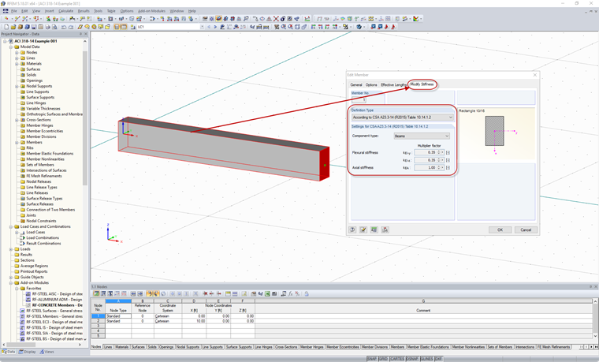Click the fx formula icon in table toolbar
Viewport: 599px width, 362px height.
[290, 293]
